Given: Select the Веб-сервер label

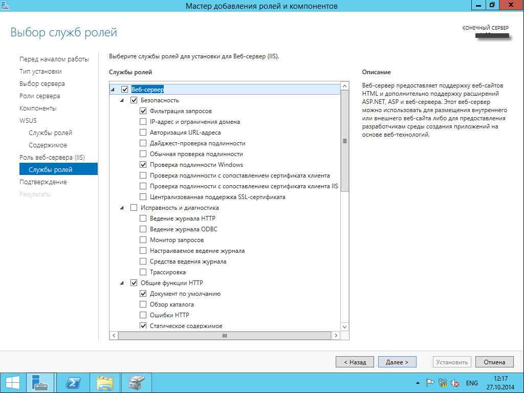Looking at the screenshot, I should 147,89.
